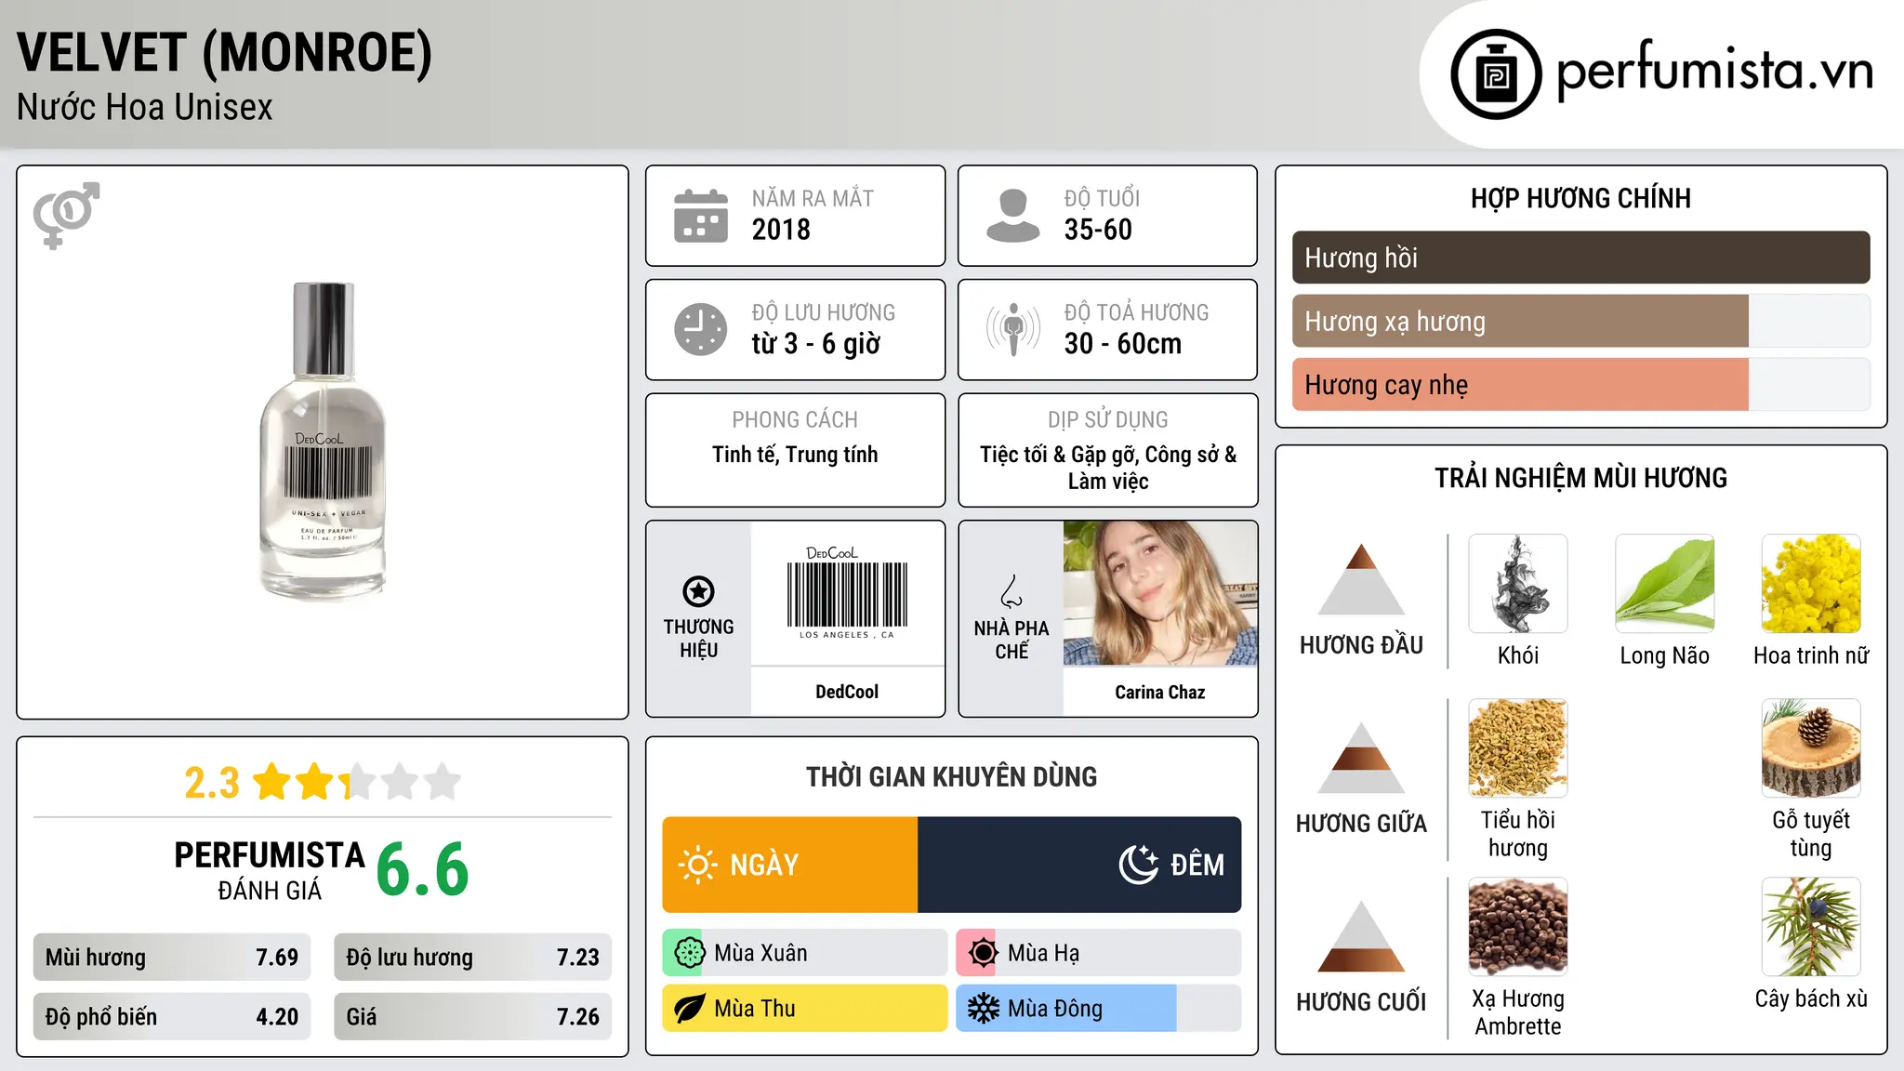Click the Mùi hương 7.69 score row
Screen dimensions: 1904x1071
172,958
